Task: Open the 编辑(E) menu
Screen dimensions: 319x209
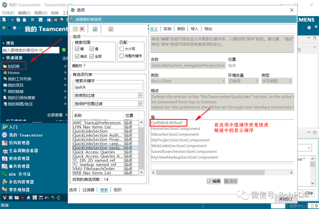Action: (24, 13)
